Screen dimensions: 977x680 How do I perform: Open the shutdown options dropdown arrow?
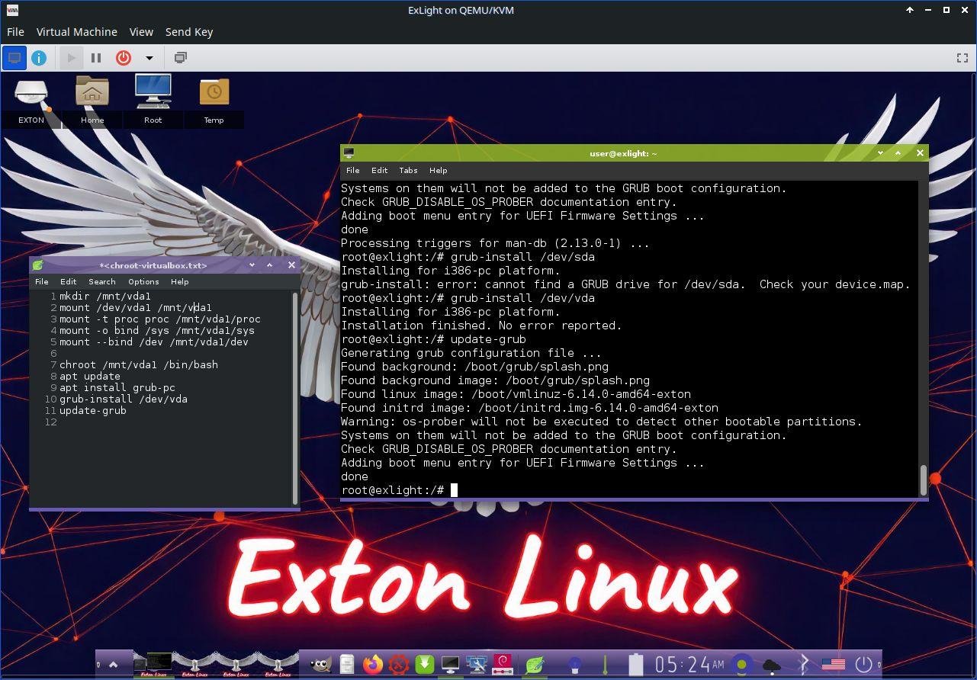pyautogui.click(x=149, y=58)
